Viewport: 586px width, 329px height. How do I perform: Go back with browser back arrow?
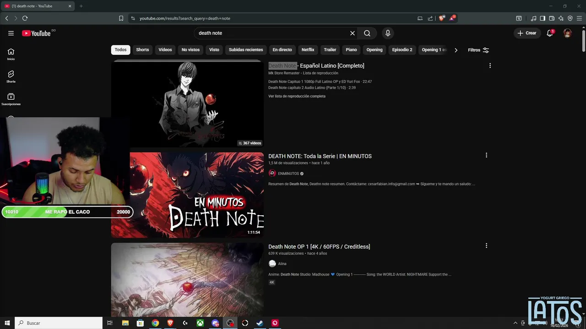[x=7, y=18]
